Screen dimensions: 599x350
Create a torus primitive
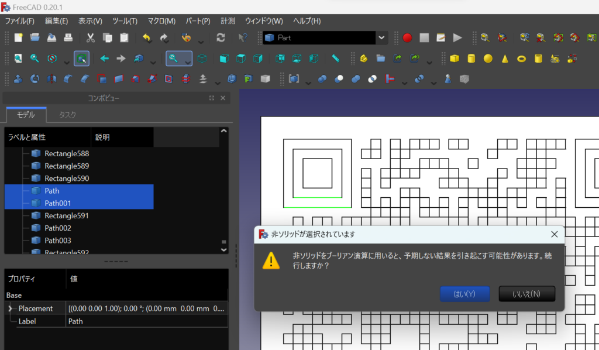click(521, 59)
